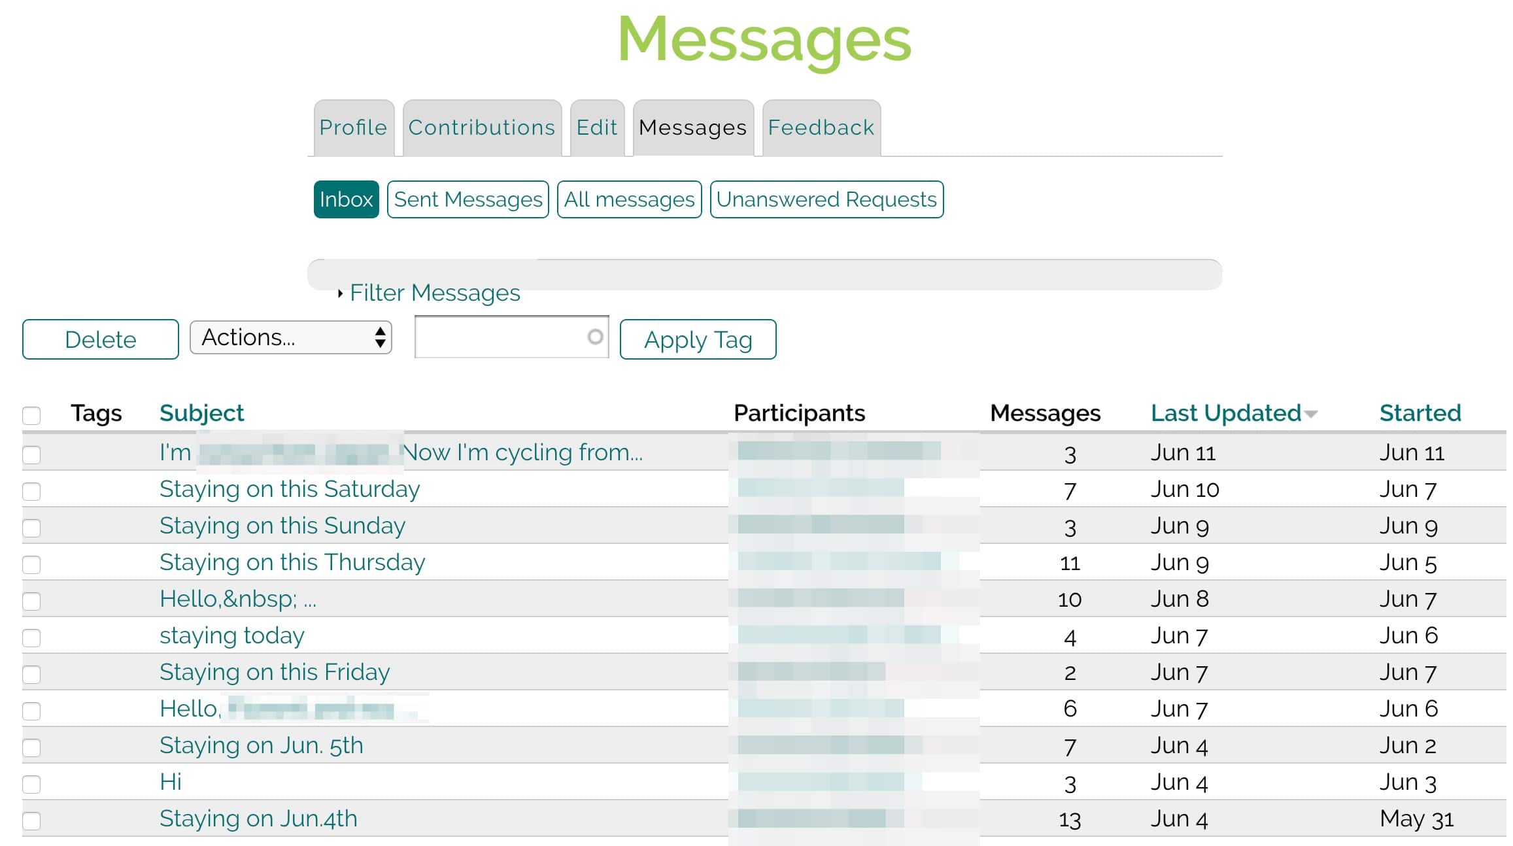The height and width of the screenshot is (846, 1513).
Task: Check the box for Staying on this Saturday
Action: point(31,491)
